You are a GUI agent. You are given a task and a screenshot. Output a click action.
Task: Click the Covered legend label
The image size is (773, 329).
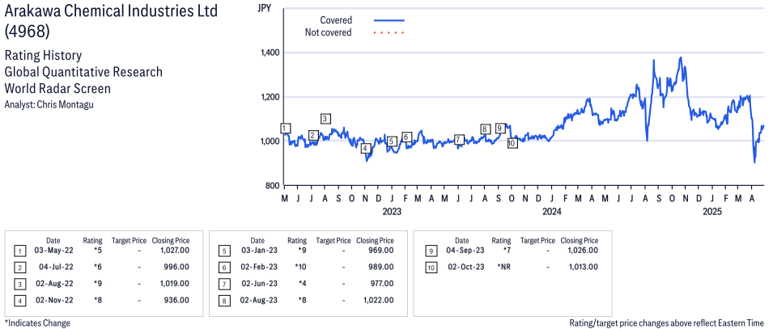coord(336,20)
